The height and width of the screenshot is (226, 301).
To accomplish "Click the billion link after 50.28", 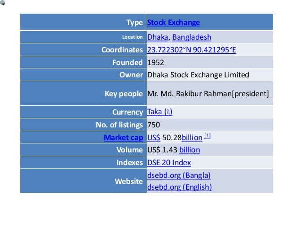I will point(192,137).
